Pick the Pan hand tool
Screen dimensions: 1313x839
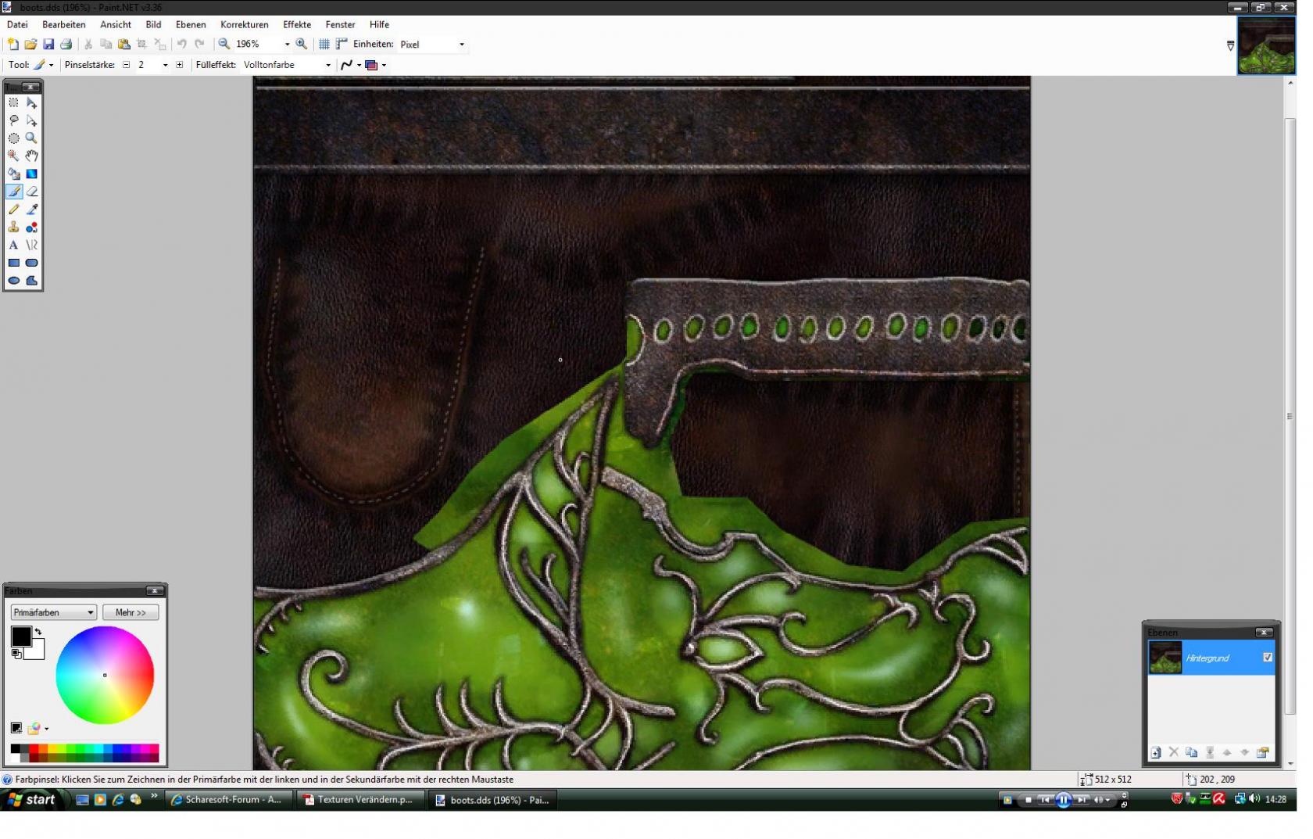coord(32,156)
